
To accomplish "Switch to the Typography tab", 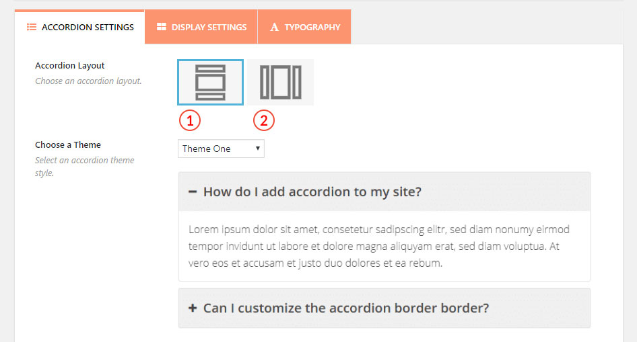I will (x=304, y=27).
